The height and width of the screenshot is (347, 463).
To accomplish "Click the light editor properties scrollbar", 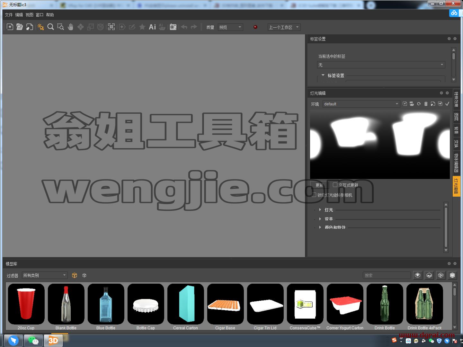I will 446,227.
